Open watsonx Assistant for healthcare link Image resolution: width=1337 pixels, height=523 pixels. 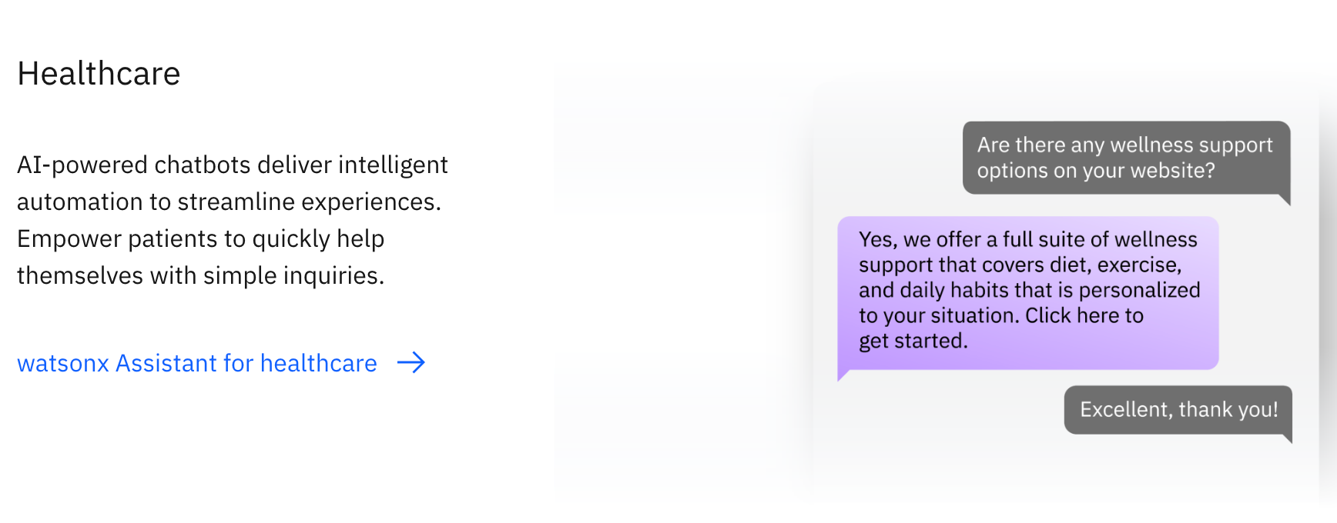click(196, 363)
